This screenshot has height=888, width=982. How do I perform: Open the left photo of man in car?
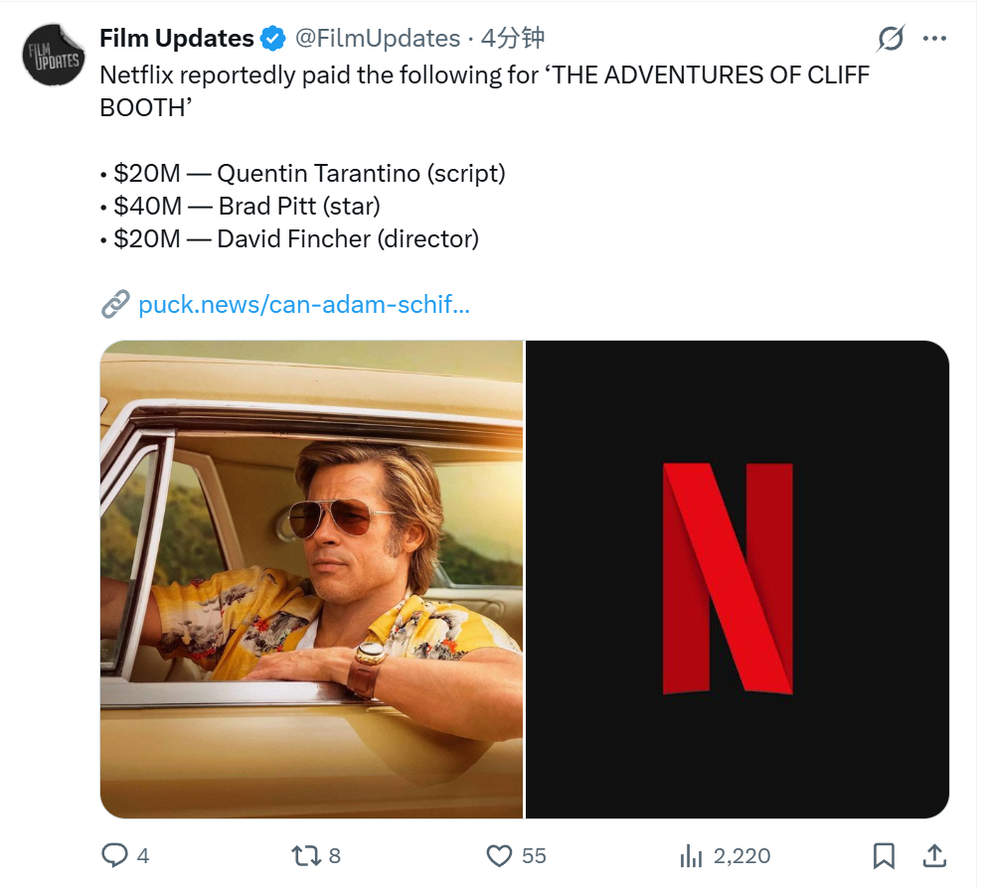coord(311,579)
